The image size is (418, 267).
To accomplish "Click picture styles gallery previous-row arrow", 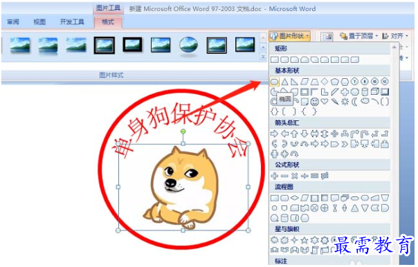I will coord(263,37).
